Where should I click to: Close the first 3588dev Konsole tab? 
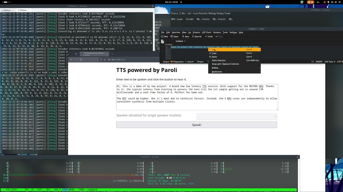tap(13, 10)
